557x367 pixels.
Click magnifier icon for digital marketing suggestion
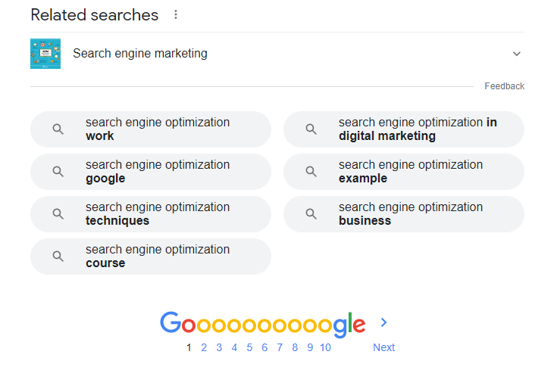tap(311, 129)
